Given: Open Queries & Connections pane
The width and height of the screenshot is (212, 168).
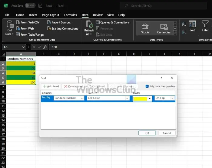Looking at the screenshot, I should [113, 22].
